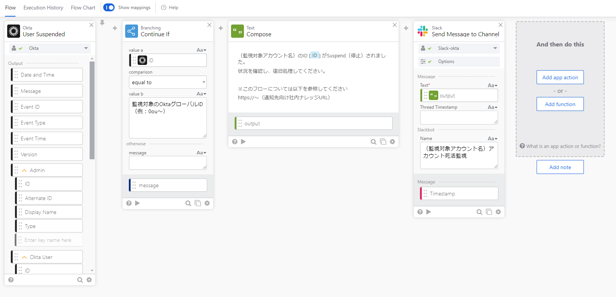Screen dimensions: 616x297
Task: Select the Date and Time output field
Action: coord(47,75)
